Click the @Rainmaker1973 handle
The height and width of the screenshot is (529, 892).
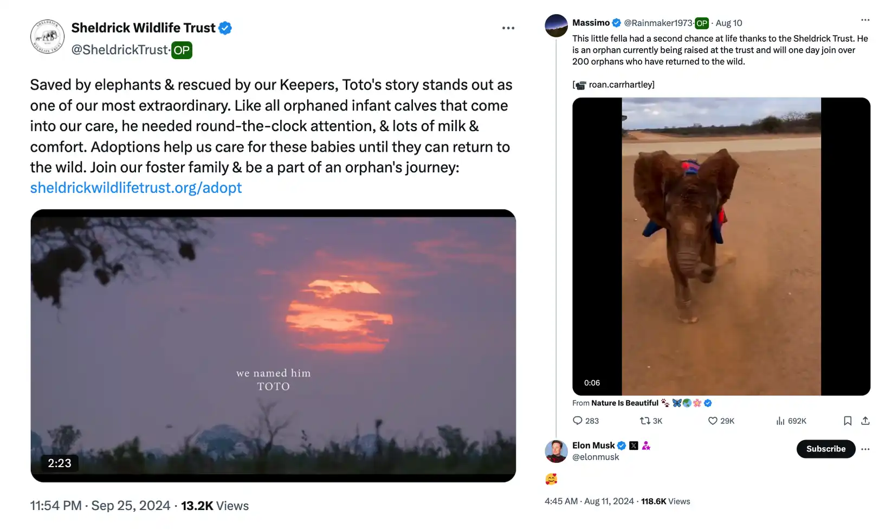(658, 23)
